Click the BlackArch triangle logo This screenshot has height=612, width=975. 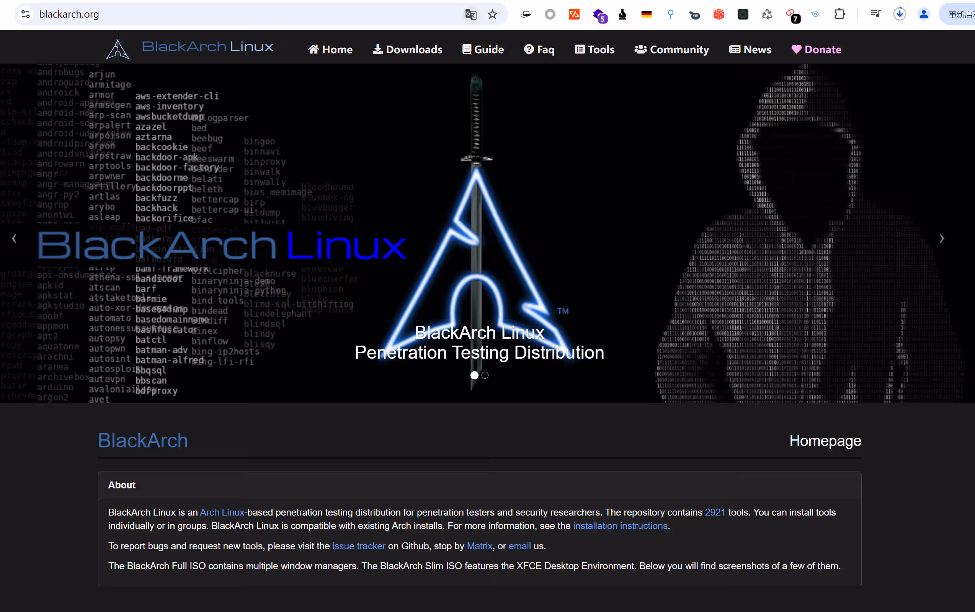(x=118, y=48)
